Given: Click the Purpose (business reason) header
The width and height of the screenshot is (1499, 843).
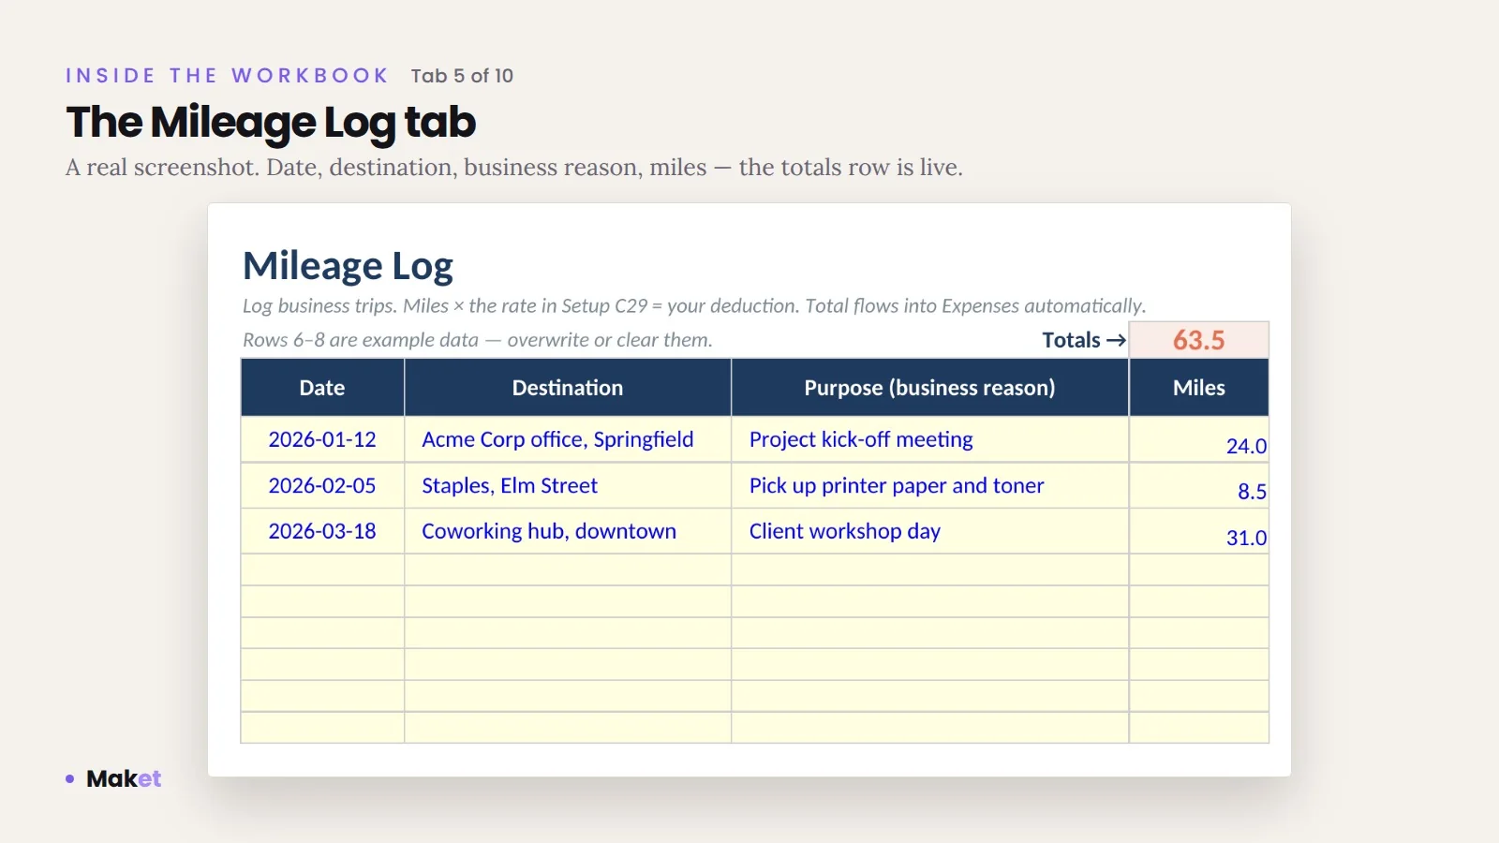Looking at the screenshot, I should click(929, 388).
